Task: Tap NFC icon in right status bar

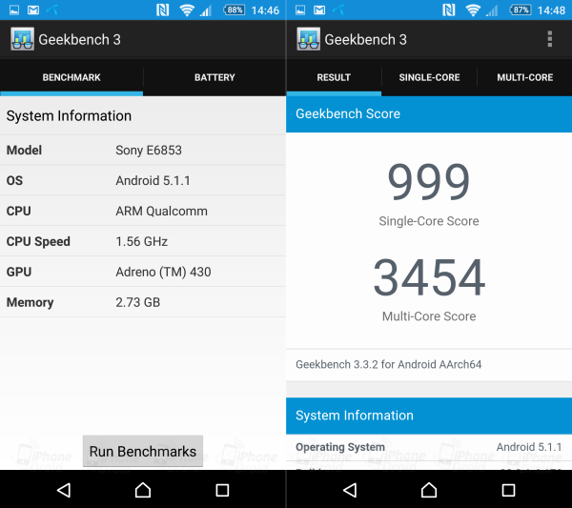Action: [x=448, y=10]
